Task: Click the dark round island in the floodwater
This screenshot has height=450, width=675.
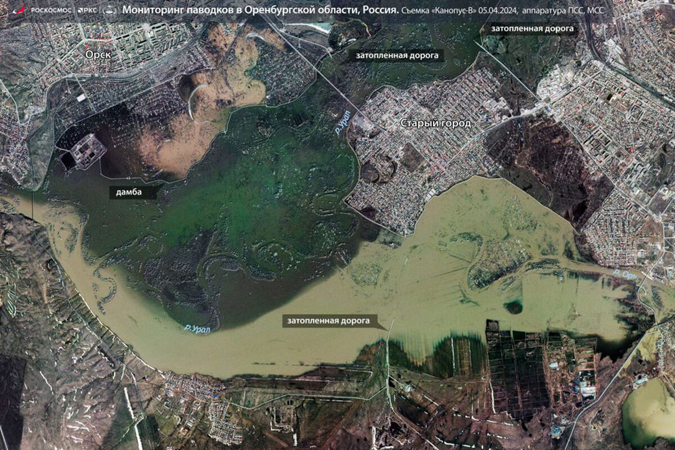Action: (512, 307)
